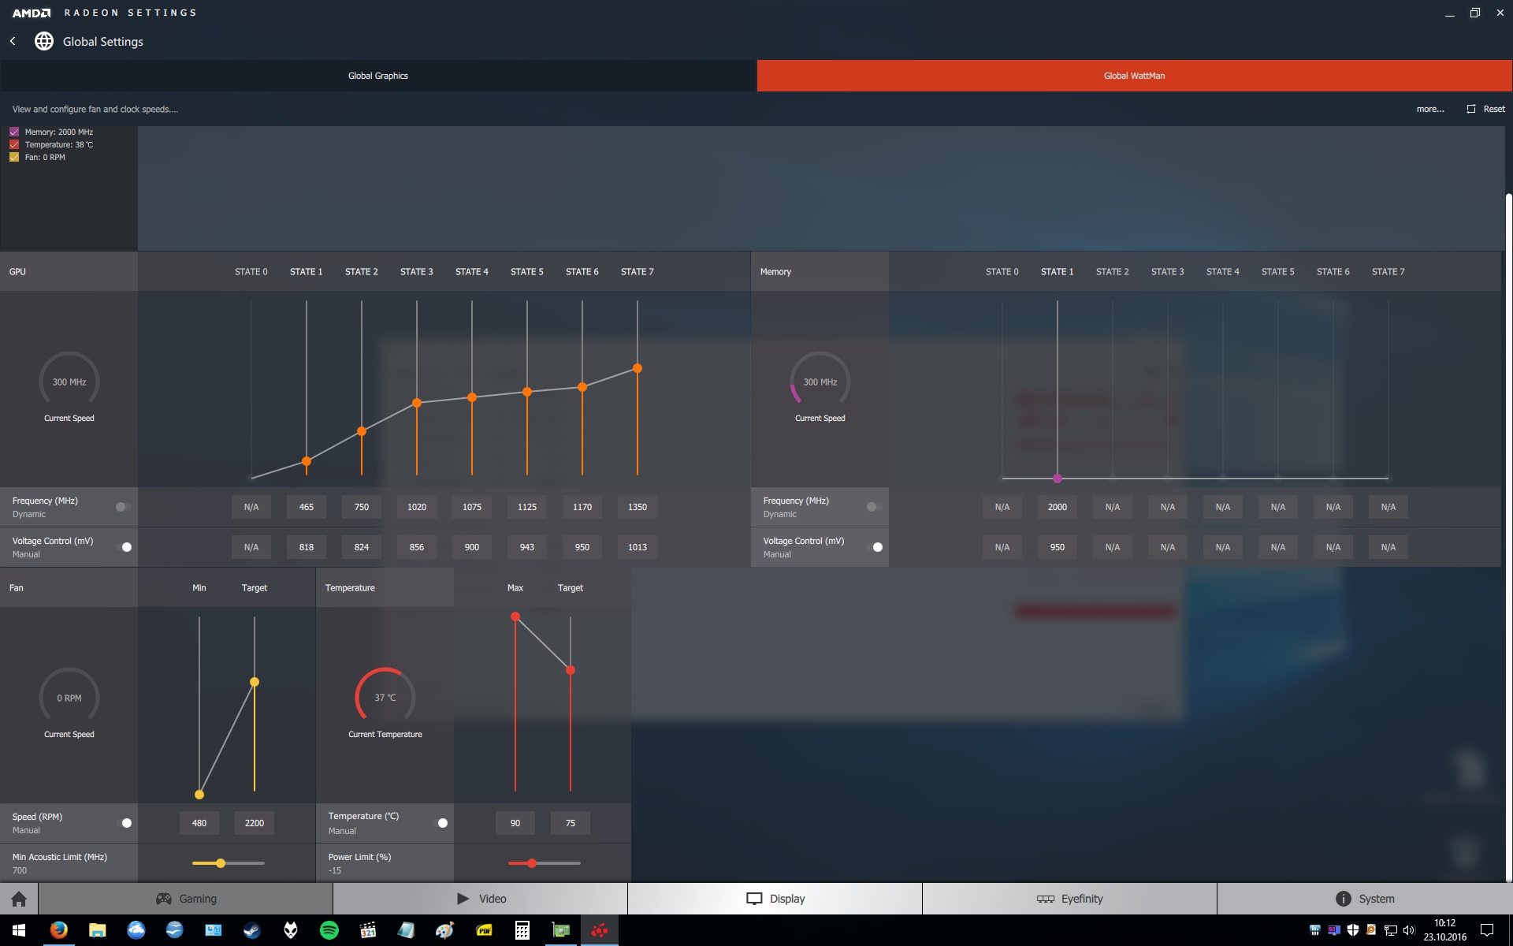Uncheck the Temperature graph checkbox
The width and height of the screenshot is (1513, 946).
pos(14,144)
